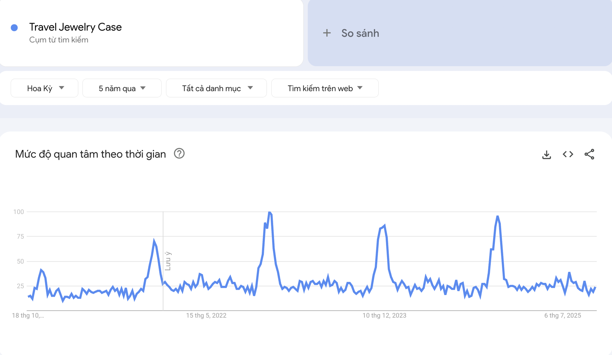Screen dimensions: 612x355
Task: Click the tallest peak of the trend line
Action: 270,212
